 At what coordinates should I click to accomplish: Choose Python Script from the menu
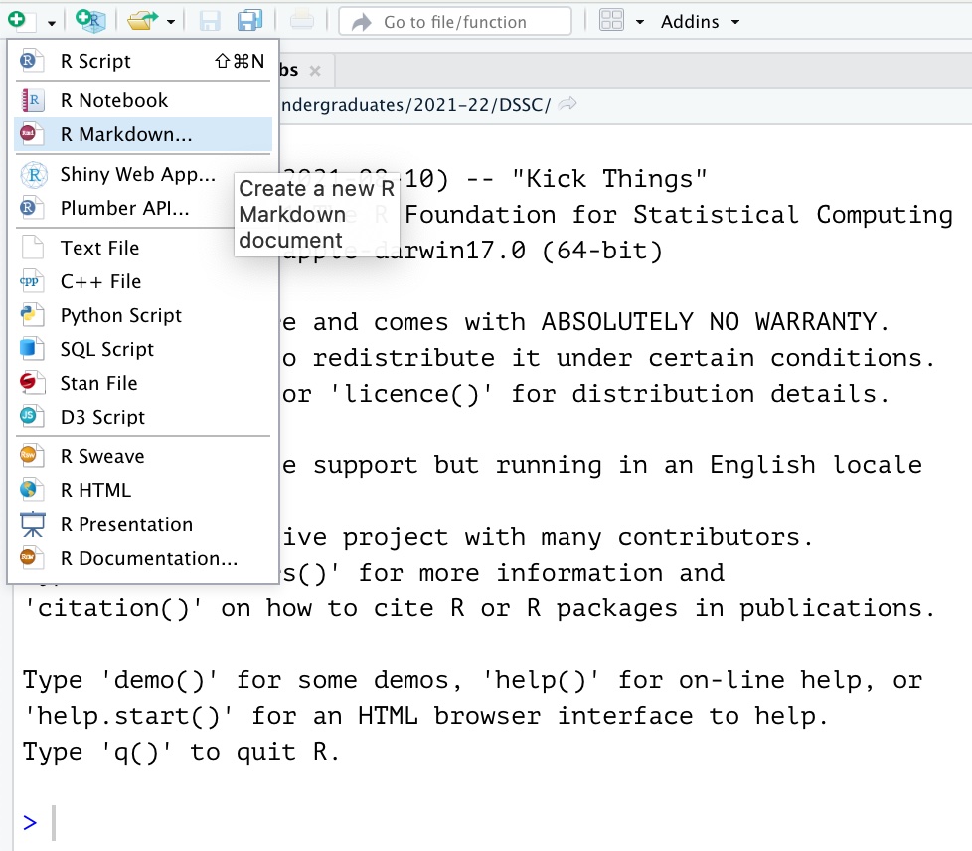click(121, 315)
